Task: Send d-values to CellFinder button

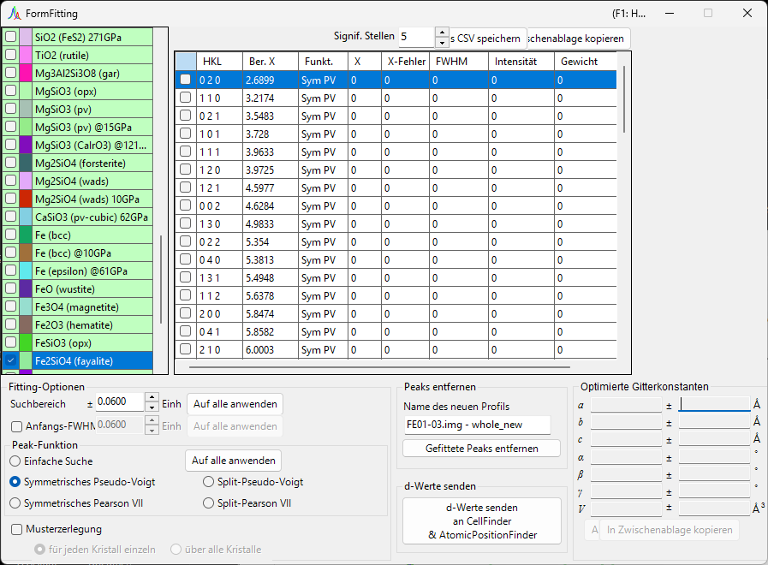Action: (482, 521)
